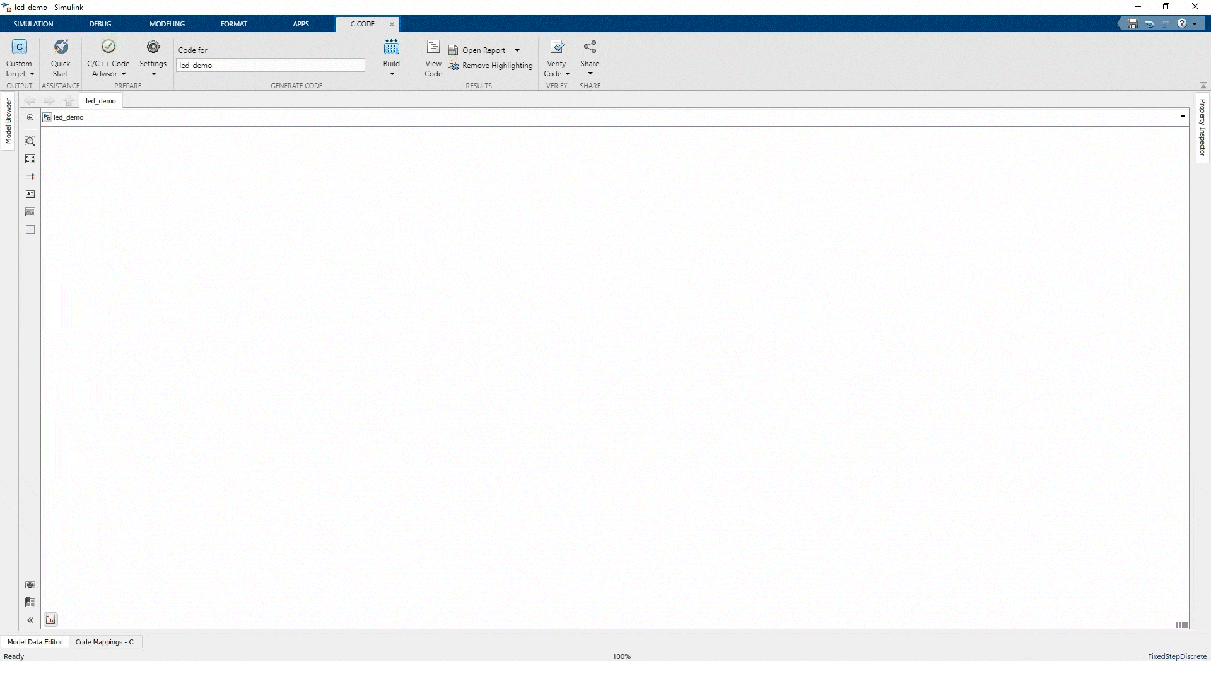Select the C CODE tab
1211x681 pixels.
point(363,24)
